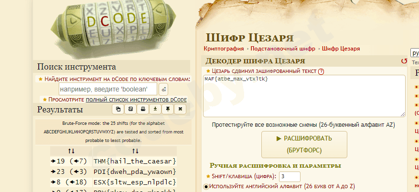The width and height of the screenshot is (419, 192).
Task: Click the Шифр Цезаря page title
Action: pyautogui.click(x=249, y=38)
